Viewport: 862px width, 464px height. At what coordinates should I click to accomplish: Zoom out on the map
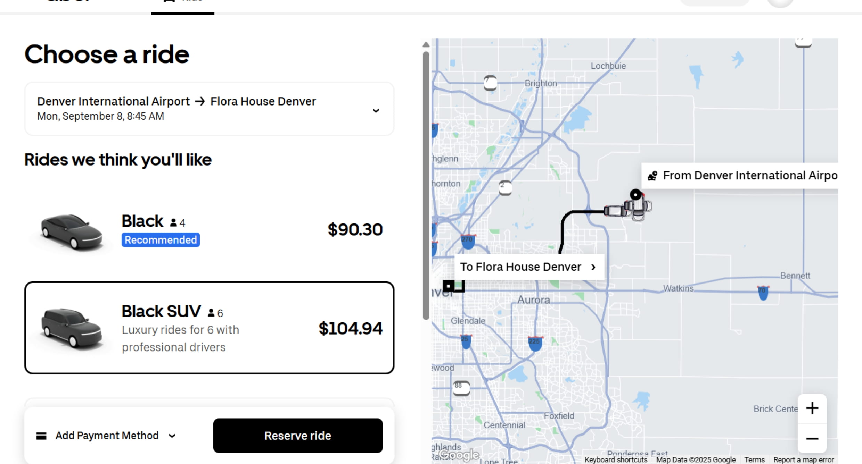point(812,439)
